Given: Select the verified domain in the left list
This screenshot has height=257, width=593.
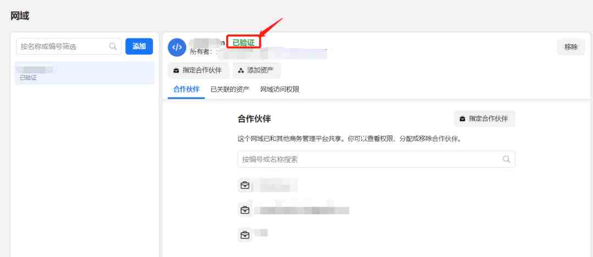Looking at the screenshot, I should pos(85,73).
